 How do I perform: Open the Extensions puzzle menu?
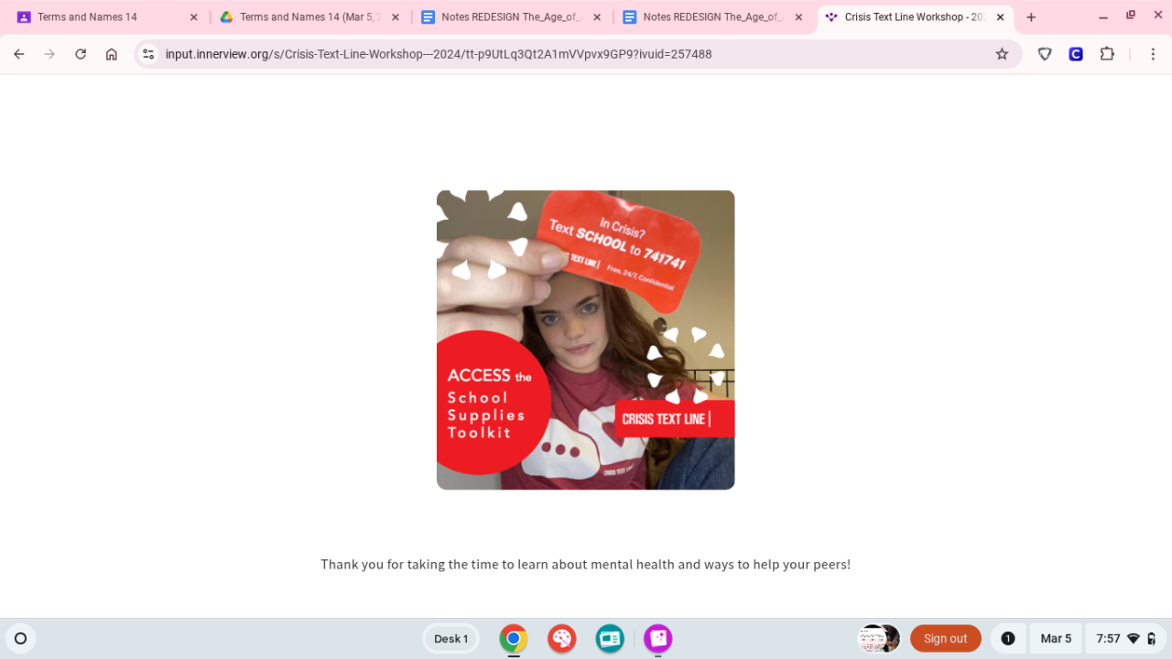click(1107, 54)
